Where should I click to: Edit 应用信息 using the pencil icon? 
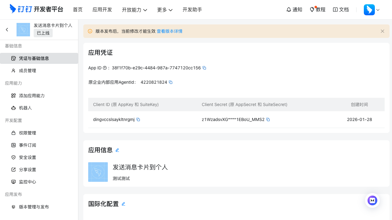tap(117, 150)
